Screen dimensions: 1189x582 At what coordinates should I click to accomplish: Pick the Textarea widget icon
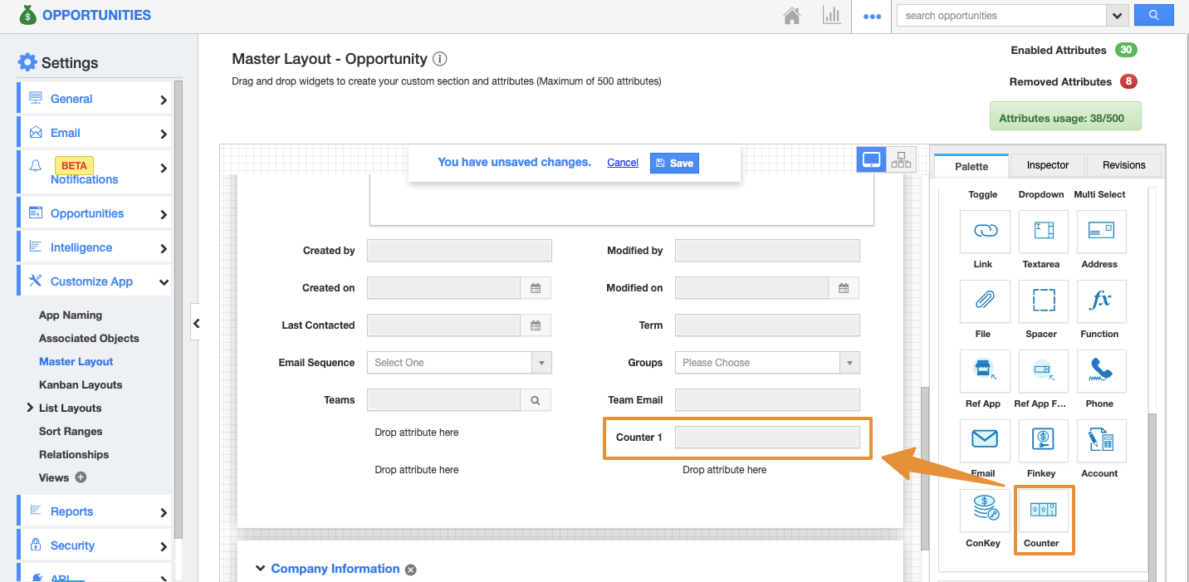(x=1043, y=232)
